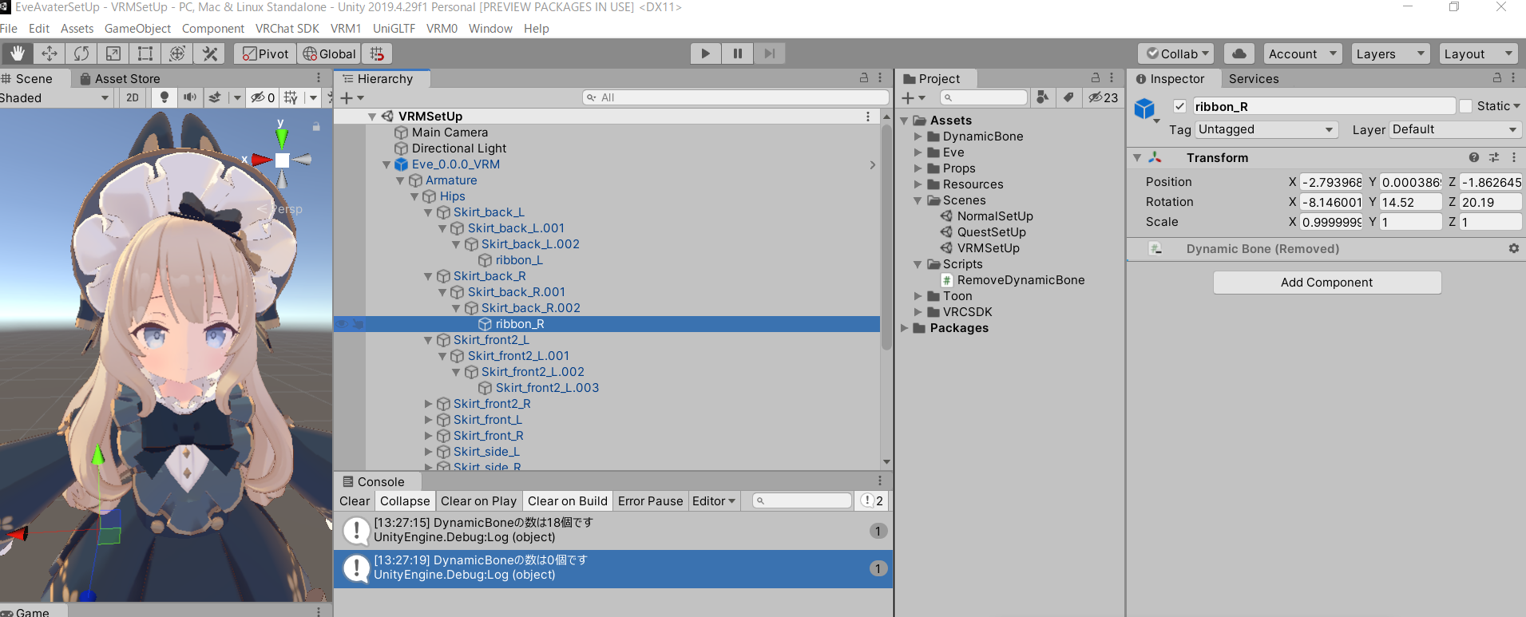Image resolution: width=1526 pixels, height=617 pixels.
Task: Toggle Error Pause option
Action: (x=650, y=501)
